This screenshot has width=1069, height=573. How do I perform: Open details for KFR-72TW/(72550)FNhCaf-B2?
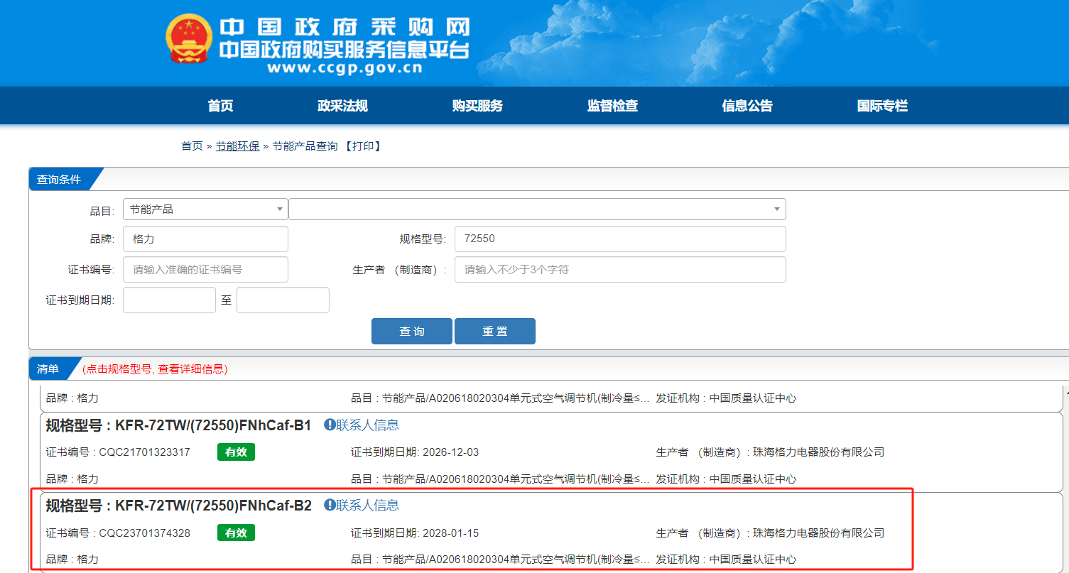tap(213, 506)
